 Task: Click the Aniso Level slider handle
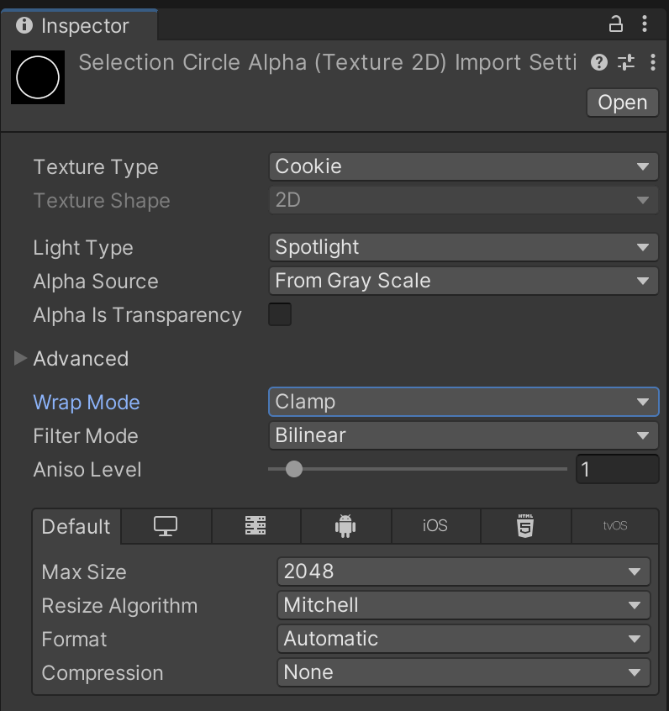tap(293, 470)
